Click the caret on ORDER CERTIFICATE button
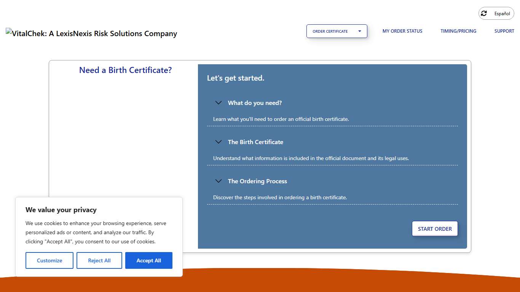Image resolution: width=520 pixels, height=292 pixels. tap(359, 31)
